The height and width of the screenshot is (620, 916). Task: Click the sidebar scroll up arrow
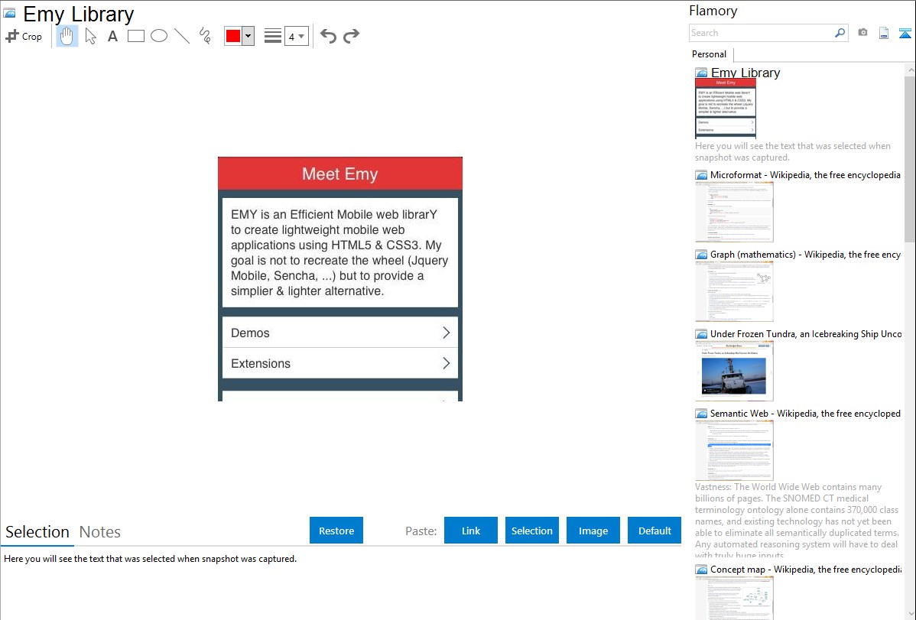coord(910,70)
